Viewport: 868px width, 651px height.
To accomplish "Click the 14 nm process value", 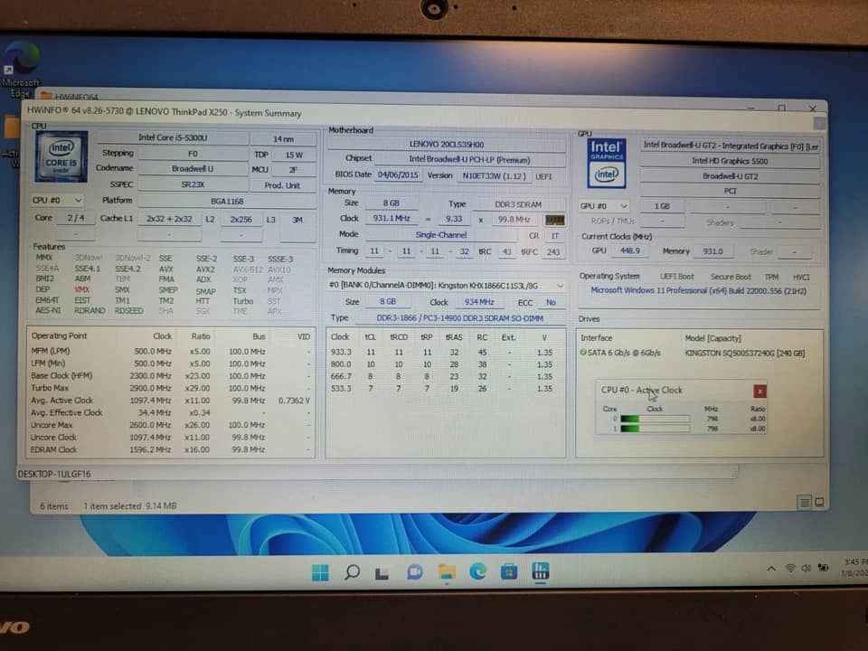I will [x=283, y=139].
